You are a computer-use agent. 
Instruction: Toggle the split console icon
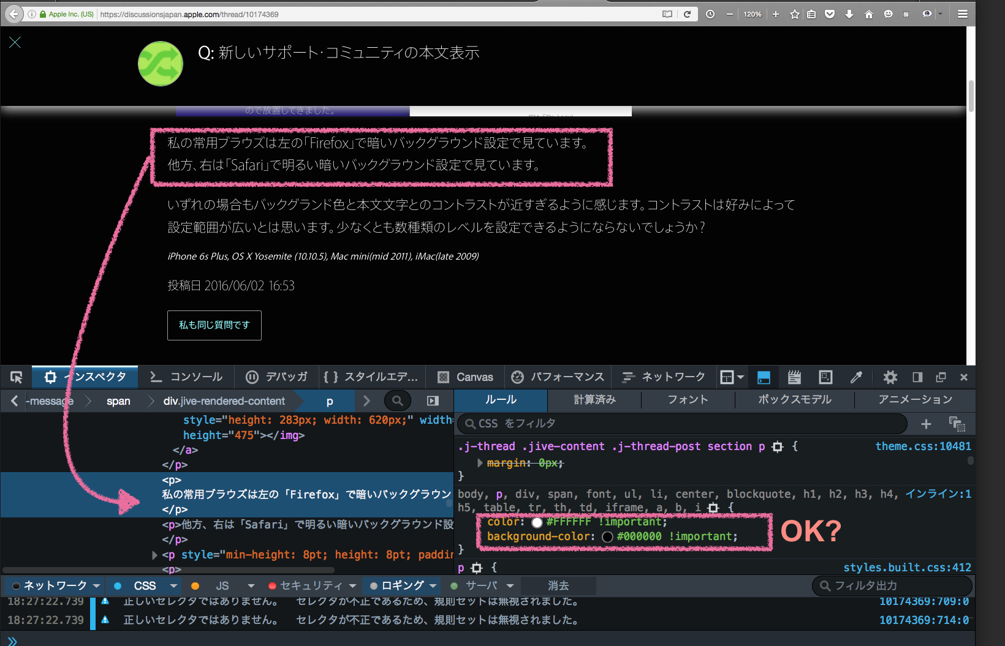point(764,377)
